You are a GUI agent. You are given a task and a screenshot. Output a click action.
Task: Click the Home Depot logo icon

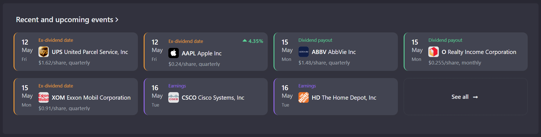click(303, 97)
